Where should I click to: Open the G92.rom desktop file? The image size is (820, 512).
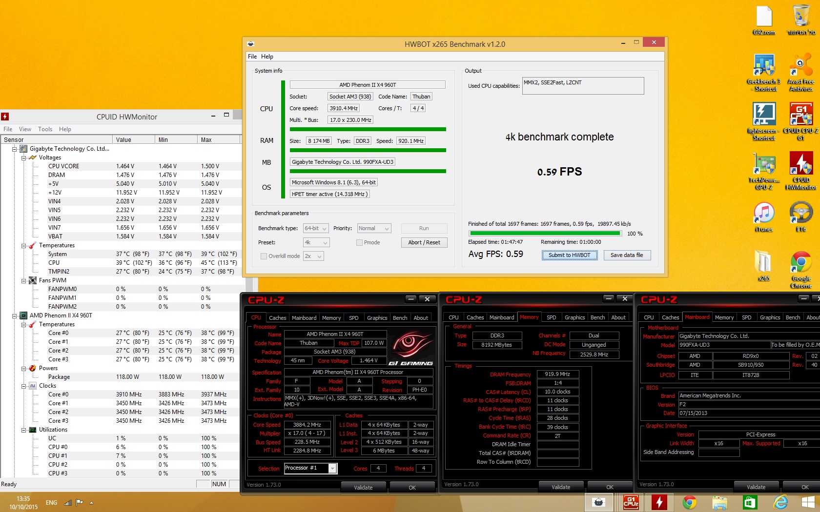(764, 20)
